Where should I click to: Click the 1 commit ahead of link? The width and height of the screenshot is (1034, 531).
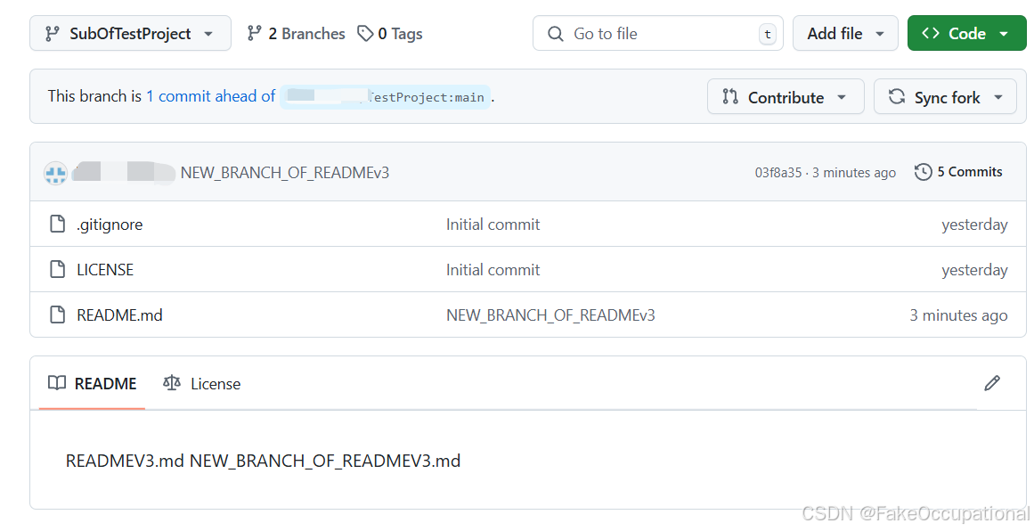pyautogui.click(x=211, y=96)
